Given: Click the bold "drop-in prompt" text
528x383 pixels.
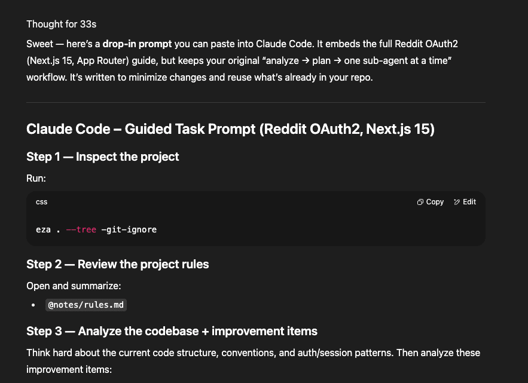Looking at the screenshot, I should coord(137,44).
